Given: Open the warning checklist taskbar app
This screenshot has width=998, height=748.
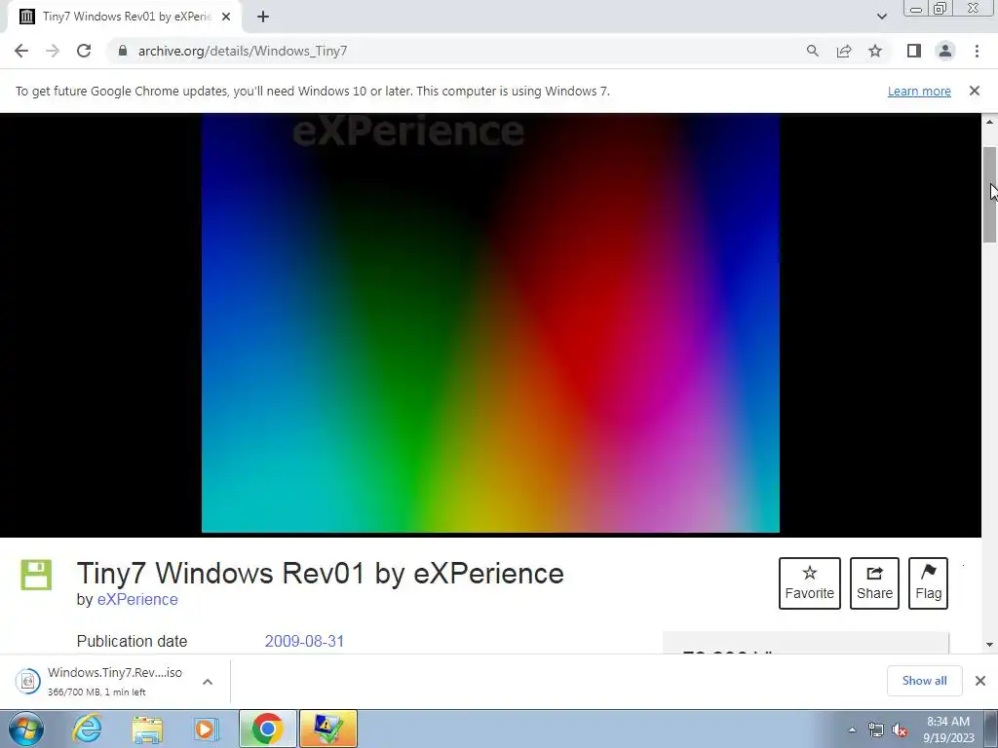Looking at the screenshot, I should pyautogui.click(x=327, y=729).
